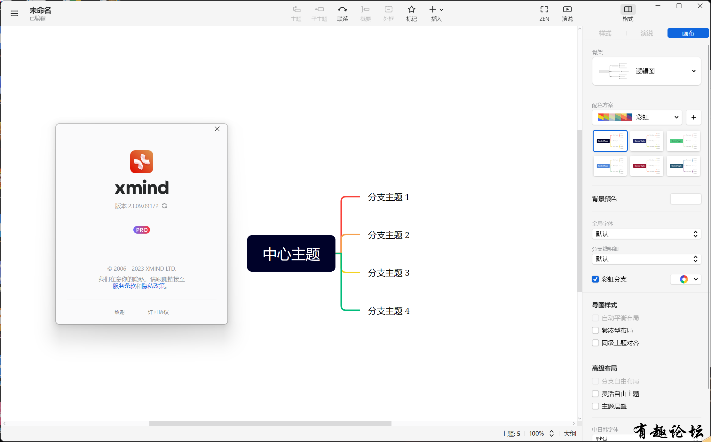Click the 外框 boundary toolbar icon
Screen dimensions: 711x442
tap(388, 14)
